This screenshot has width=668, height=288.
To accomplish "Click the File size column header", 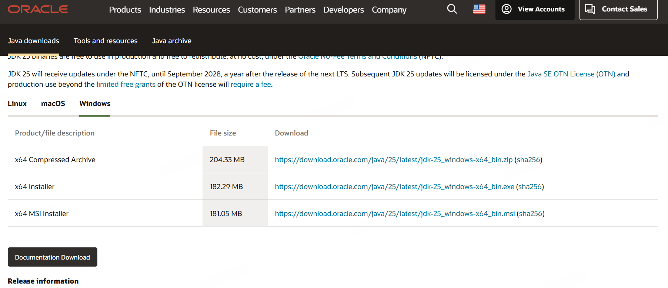I will 223,133.
